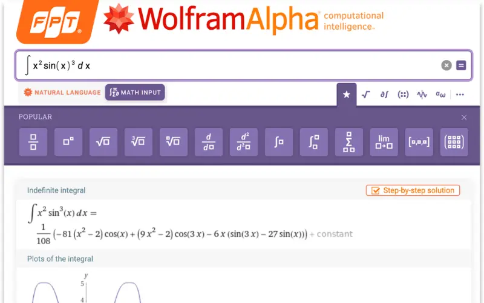The height and width of the screenshot is (303, 484).
Task: Click the integral plot graph
Action: coord(87,287)
